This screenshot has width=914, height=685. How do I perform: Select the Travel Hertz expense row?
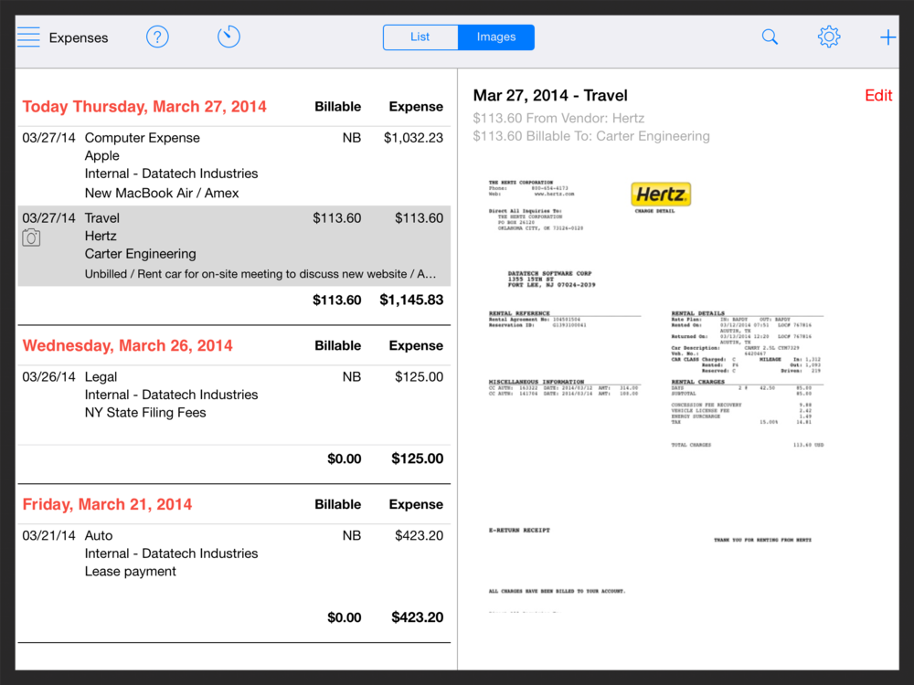pos(234,246)
